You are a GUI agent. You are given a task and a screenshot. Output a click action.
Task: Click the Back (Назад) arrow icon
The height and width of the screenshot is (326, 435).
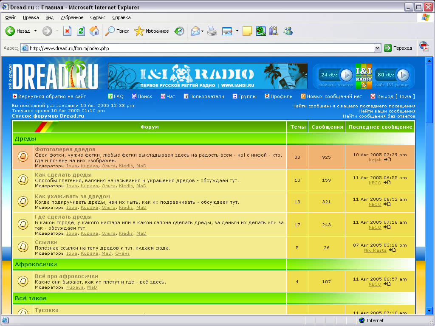[x=10, y=31]
